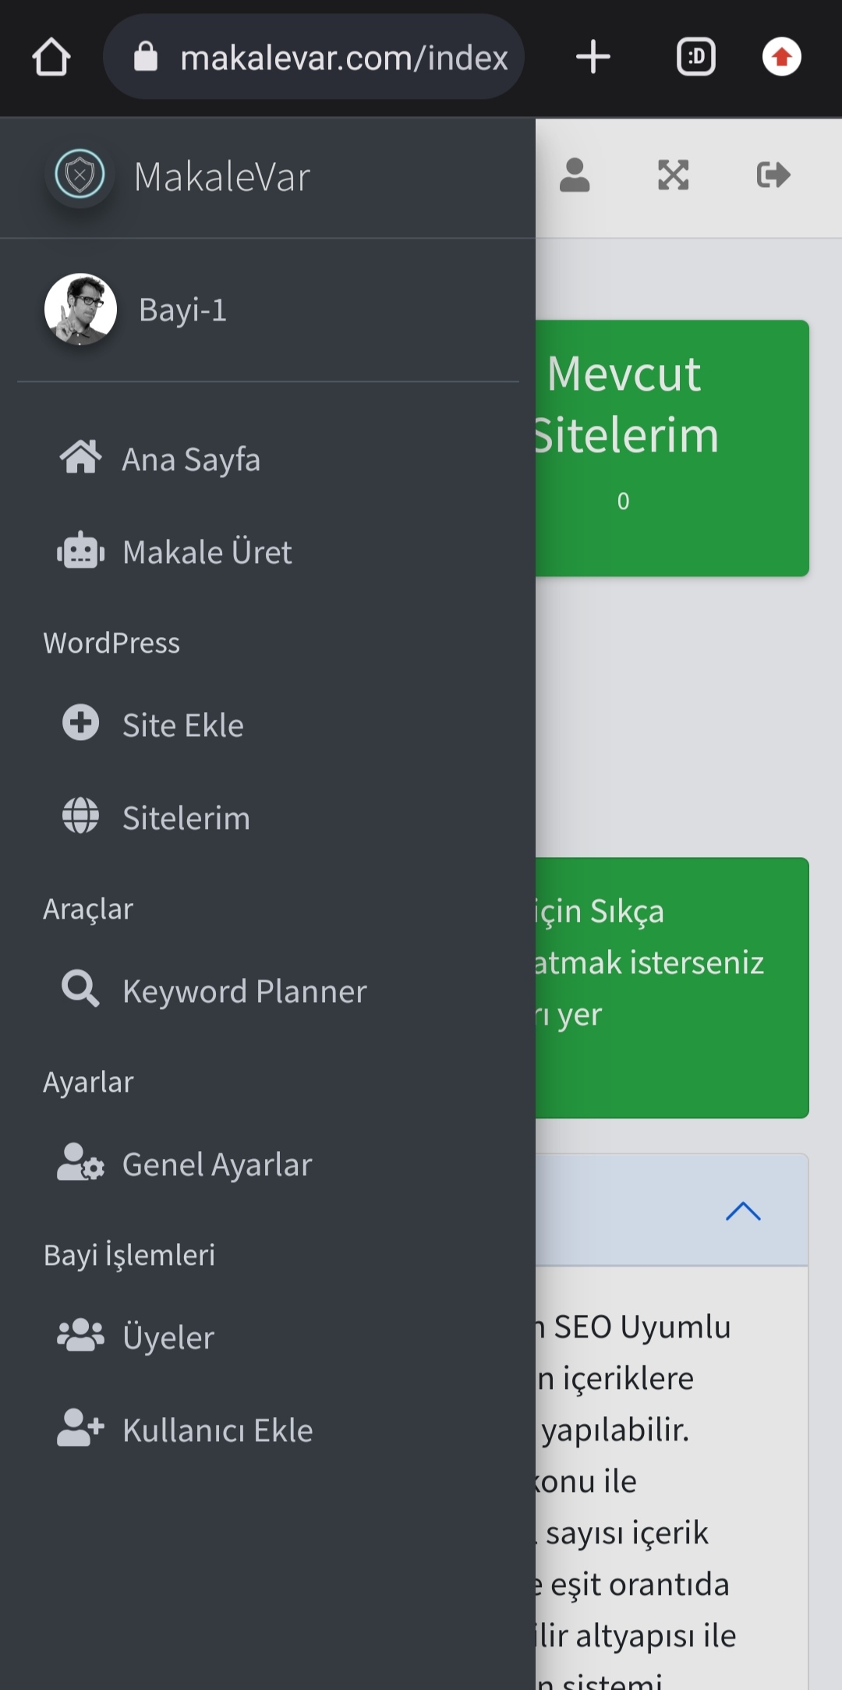The image size is (842, 1690).
Task: Tap the browser home icon
Action: click(x=51, y=57)
